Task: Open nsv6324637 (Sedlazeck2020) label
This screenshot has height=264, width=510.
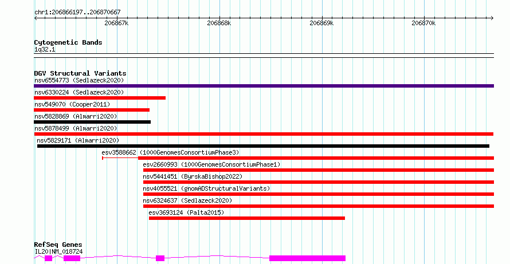Action: 187,200
